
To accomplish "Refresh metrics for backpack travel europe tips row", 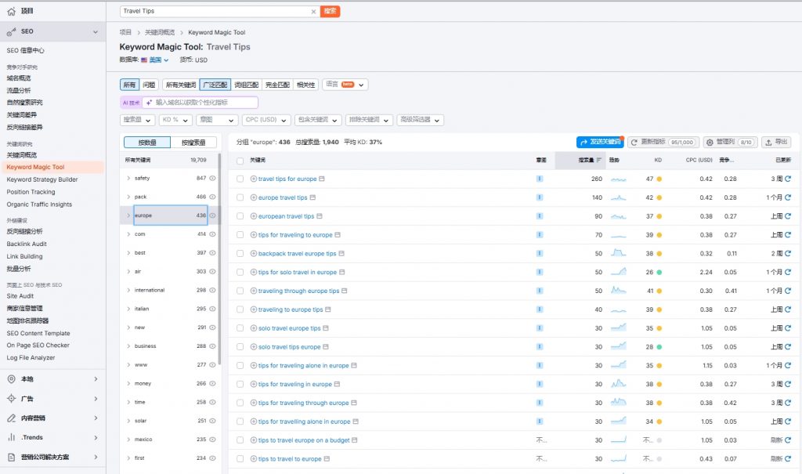I will [x=788, y=253].
